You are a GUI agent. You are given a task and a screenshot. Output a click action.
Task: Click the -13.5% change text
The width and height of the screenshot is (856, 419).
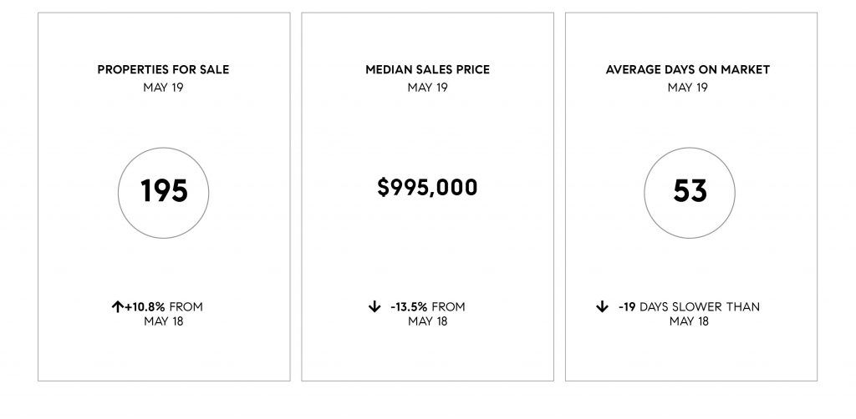[x=409, y=307]
